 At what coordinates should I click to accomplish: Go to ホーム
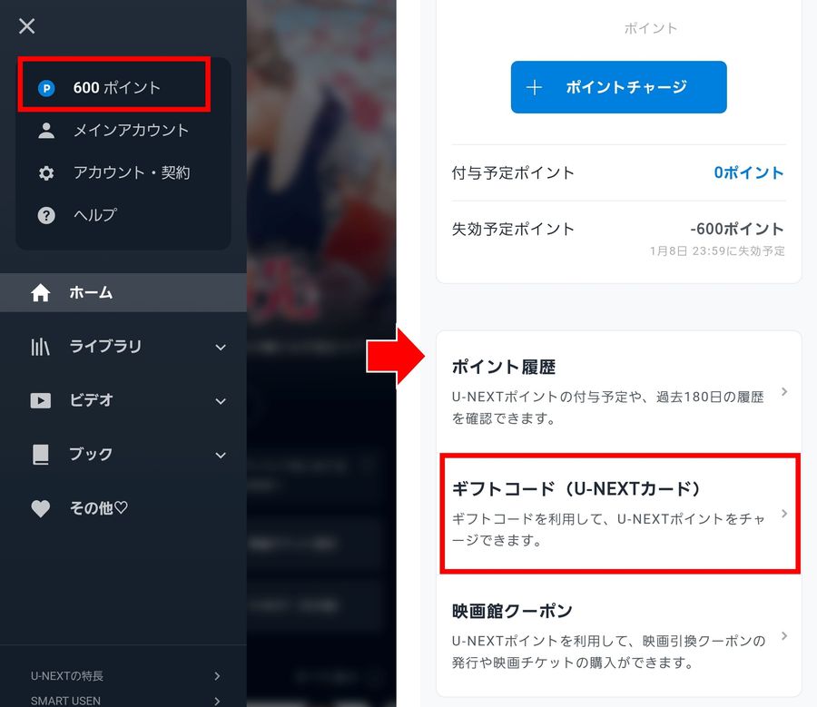click(123, 293)
